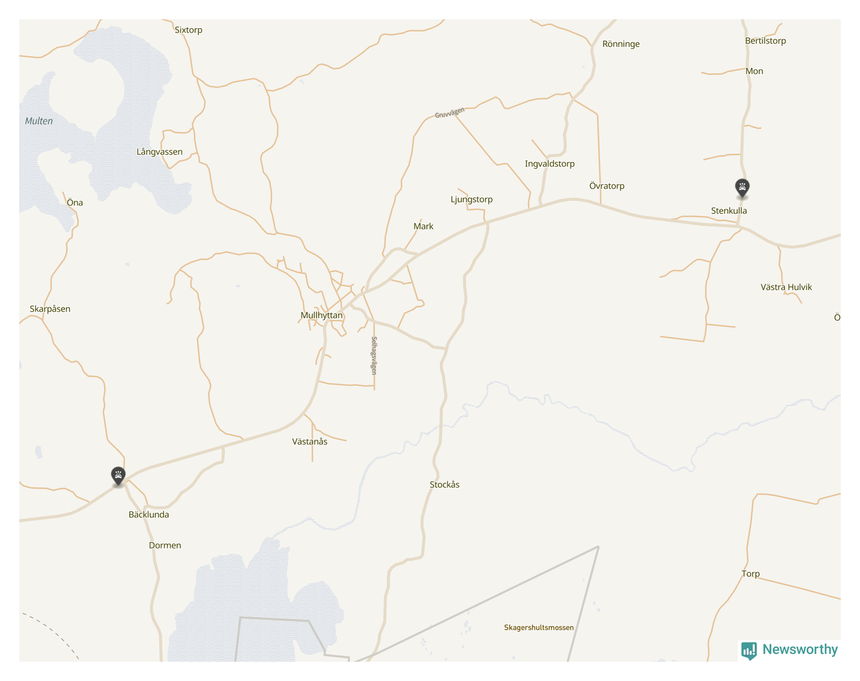Click the Bertilstorp place label
The height and width of the screenshot is (681, 860).
[765, 40]
